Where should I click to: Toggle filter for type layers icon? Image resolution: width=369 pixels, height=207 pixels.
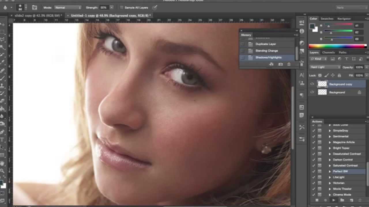pos(346,59)
